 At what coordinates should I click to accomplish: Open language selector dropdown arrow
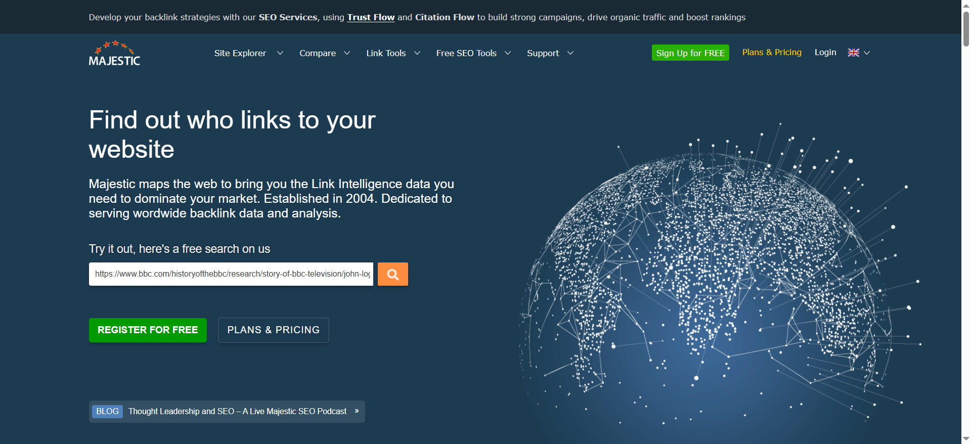[x=867, y=53]
